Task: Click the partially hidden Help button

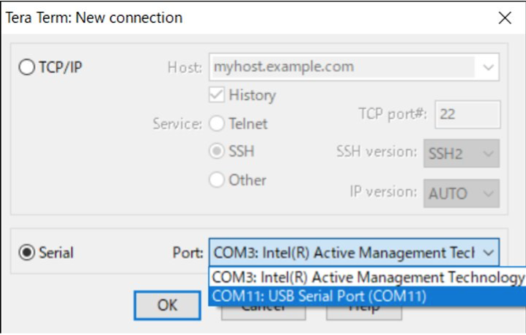Action: click(364, 312)
